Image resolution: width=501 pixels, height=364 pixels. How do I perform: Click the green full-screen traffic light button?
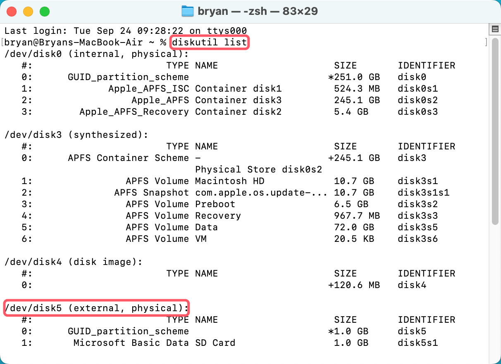coord(45,12)
